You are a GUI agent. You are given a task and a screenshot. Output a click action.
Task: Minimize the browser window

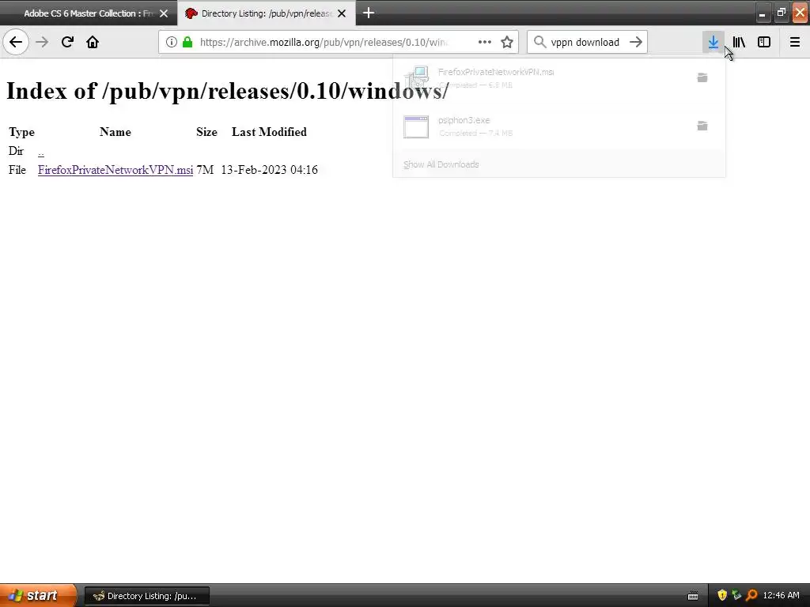coord(763,13)
